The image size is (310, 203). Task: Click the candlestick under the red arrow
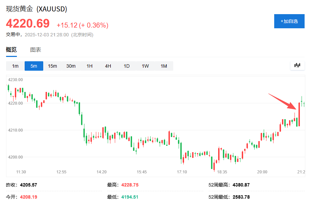[x=299, y=114]
